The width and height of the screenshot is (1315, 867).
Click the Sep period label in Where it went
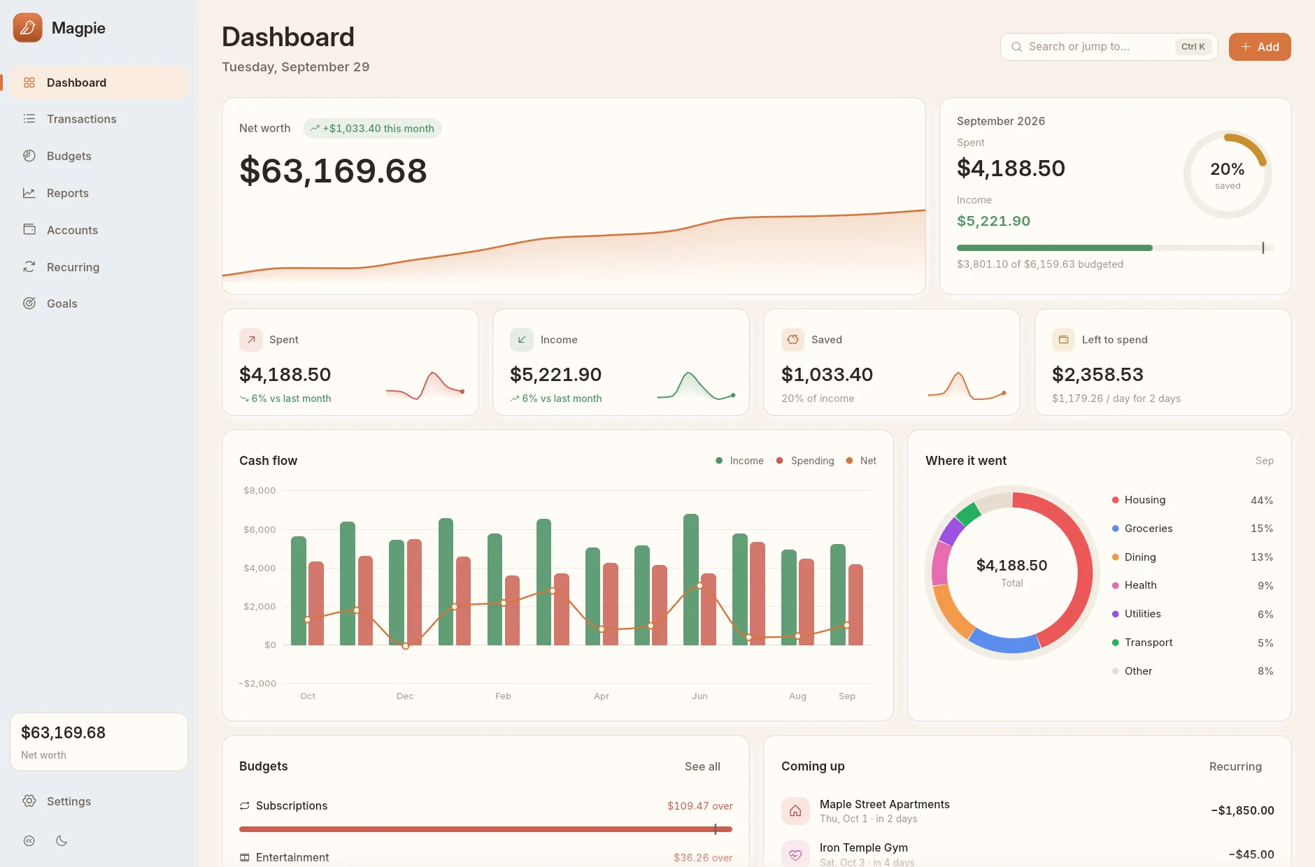click(1264, 461)
